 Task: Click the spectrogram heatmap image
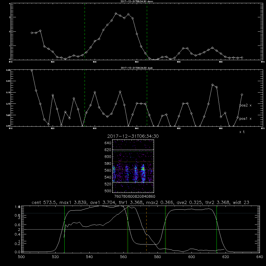[x=133, y=166]
